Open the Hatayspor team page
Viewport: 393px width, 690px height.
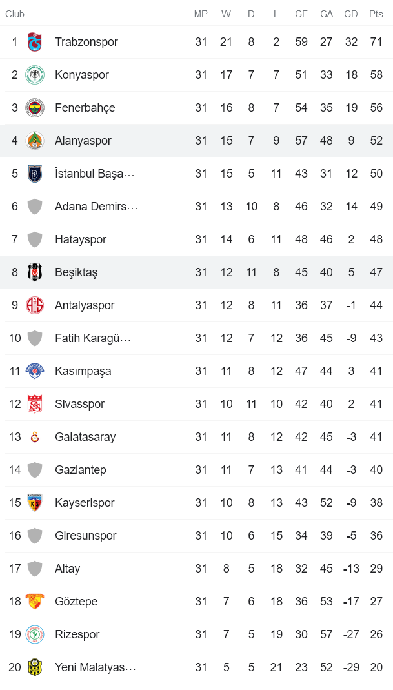(80, 239)
